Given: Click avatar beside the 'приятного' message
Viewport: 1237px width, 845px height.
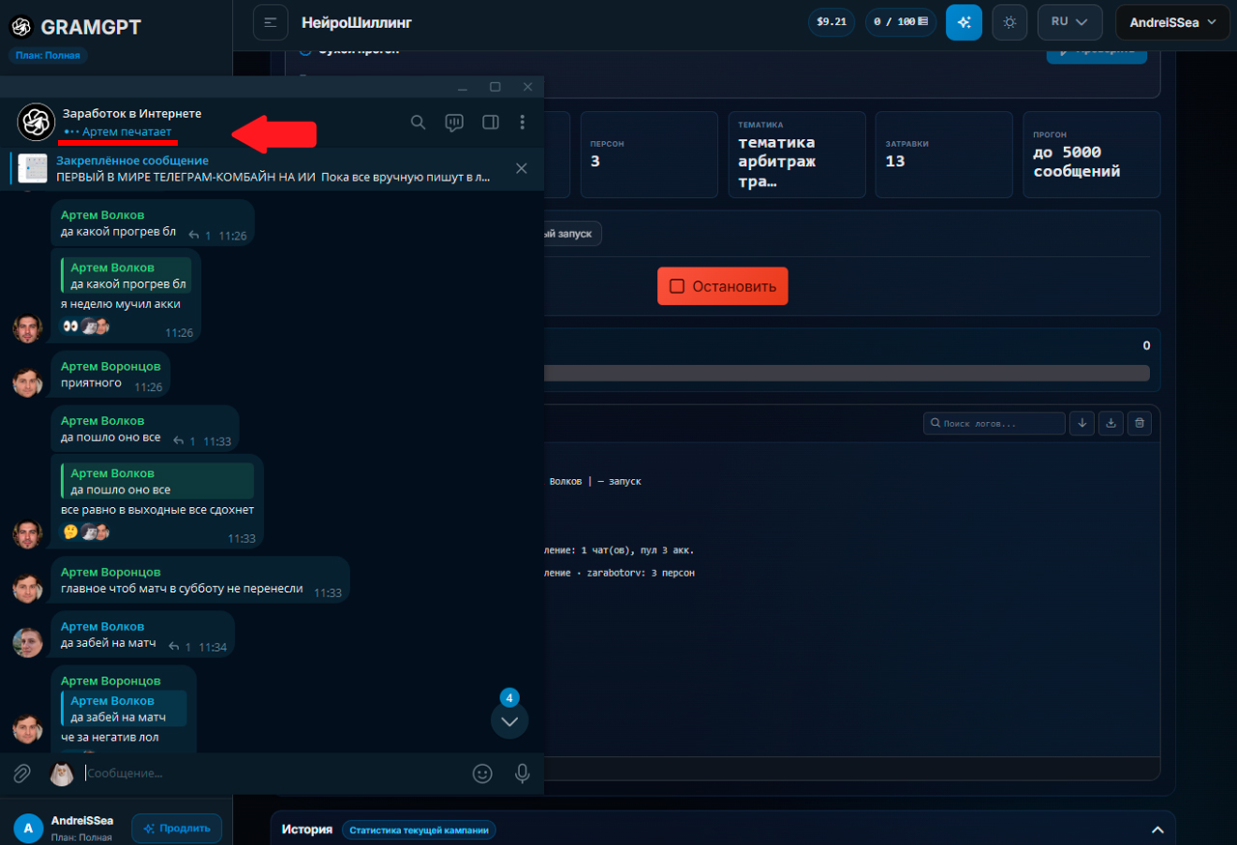Looking at the screenshot, I should tap(27, 382).
